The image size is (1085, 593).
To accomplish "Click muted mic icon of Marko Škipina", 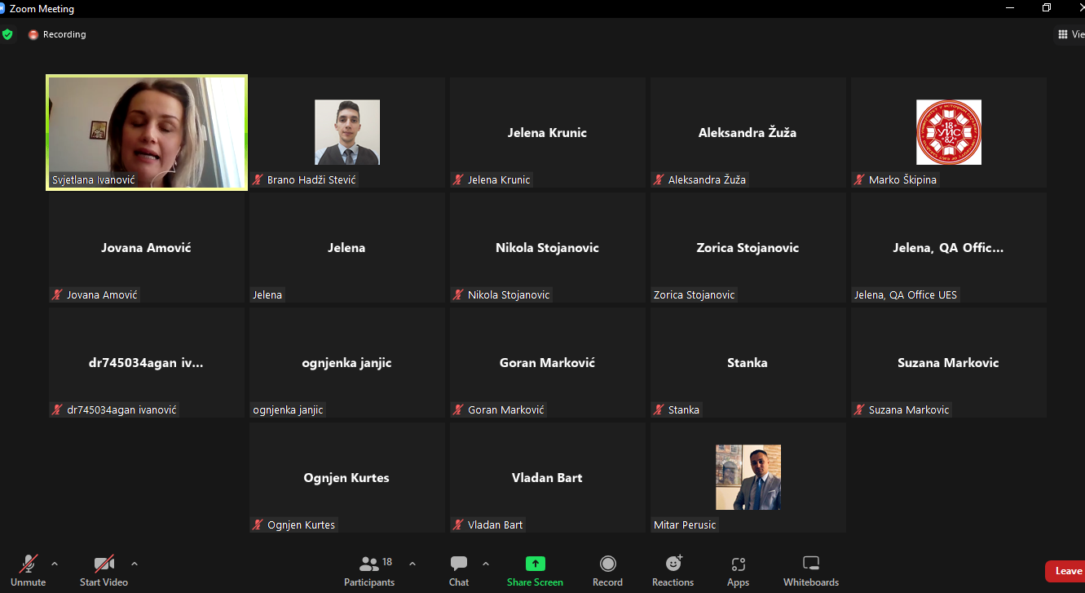I will point(859,179).
